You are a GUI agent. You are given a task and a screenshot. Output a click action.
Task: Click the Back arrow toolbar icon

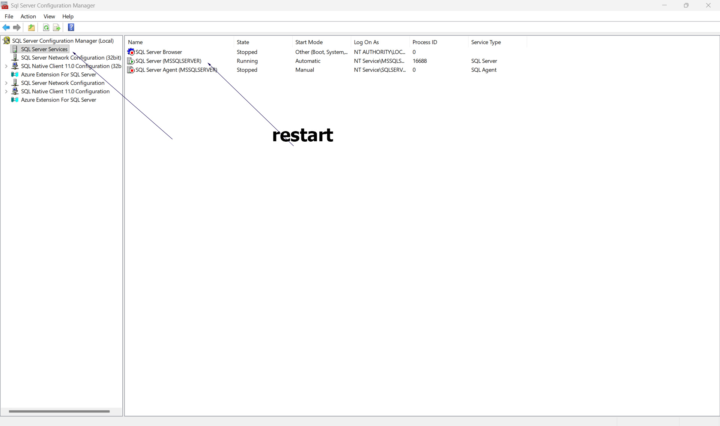pos(6,27)
